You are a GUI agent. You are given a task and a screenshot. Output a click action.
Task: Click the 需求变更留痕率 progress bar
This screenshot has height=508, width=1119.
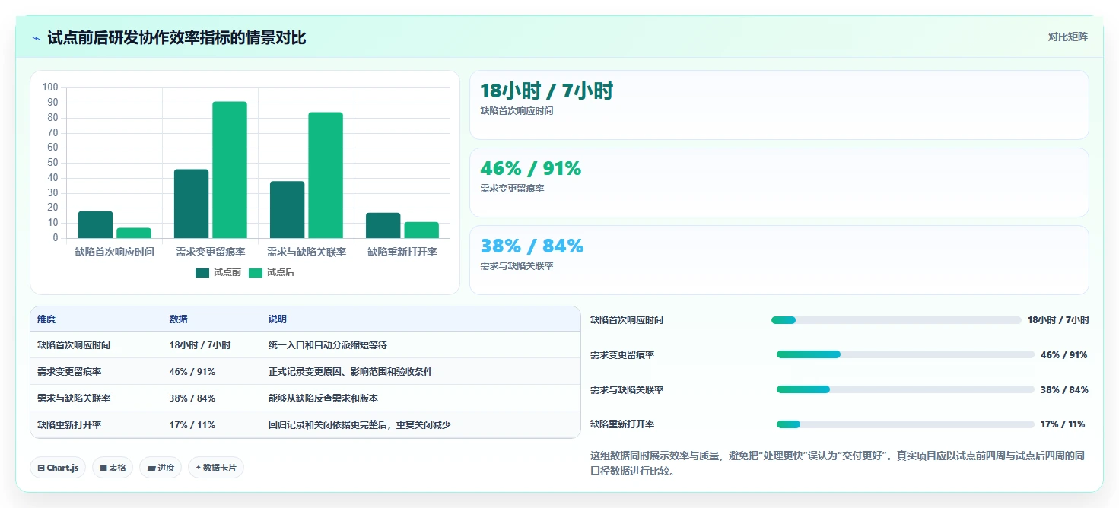coord(905,354)
